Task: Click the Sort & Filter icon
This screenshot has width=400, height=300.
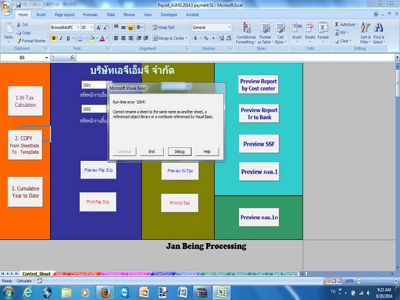Action: click(x=365, y=33)
